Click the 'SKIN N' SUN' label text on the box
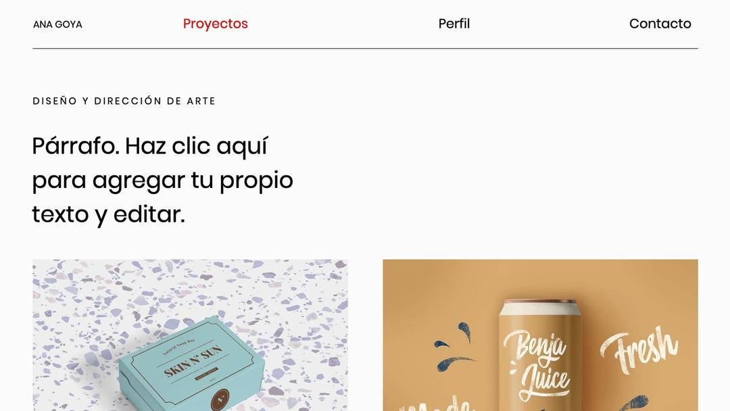Viewport: 730px width, 411px height. click(x=193, y=361)
